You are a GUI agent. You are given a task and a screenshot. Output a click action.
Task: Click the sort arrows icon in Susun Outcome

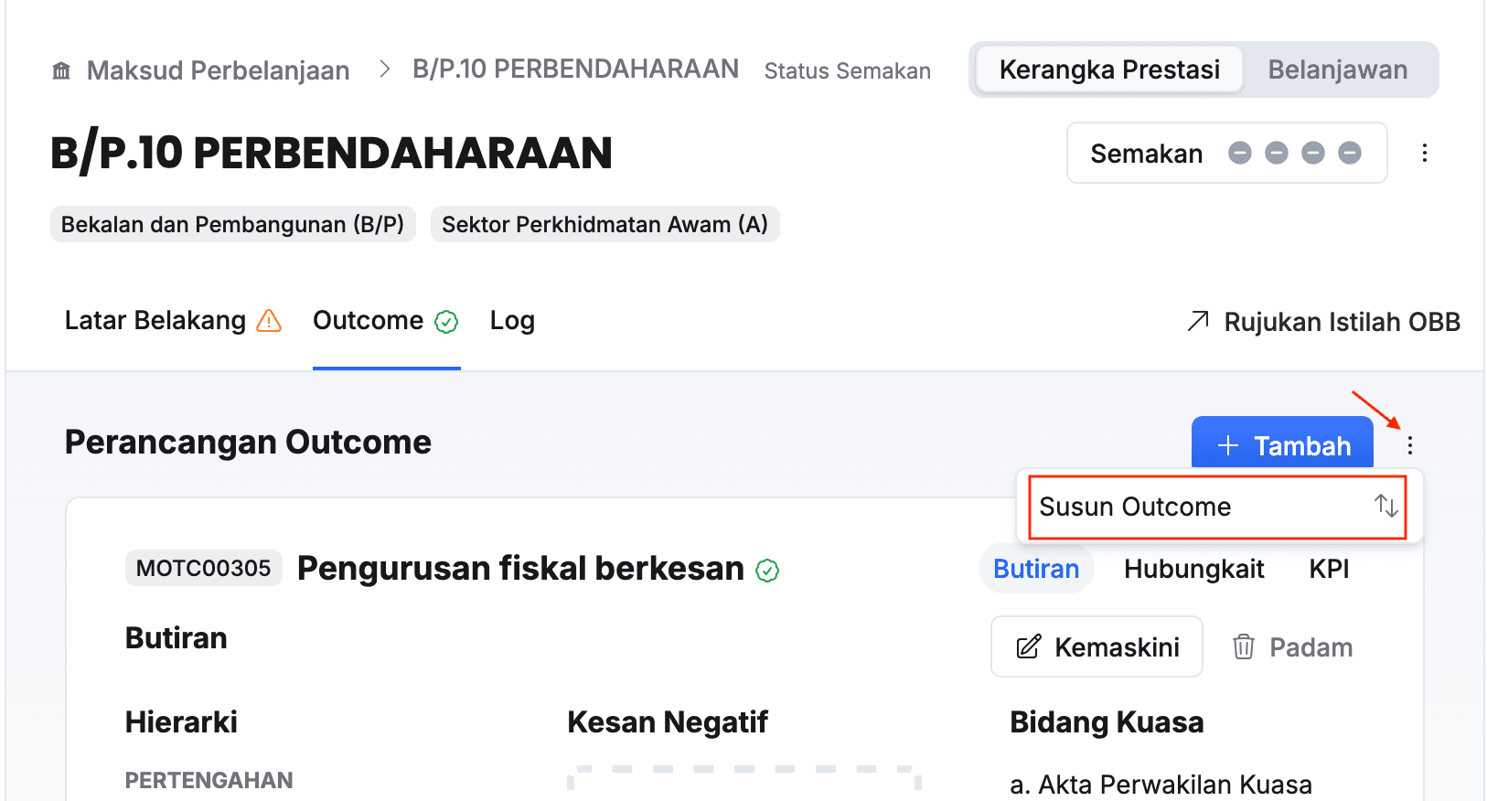pyautogui.click(x=1385, y=506)
